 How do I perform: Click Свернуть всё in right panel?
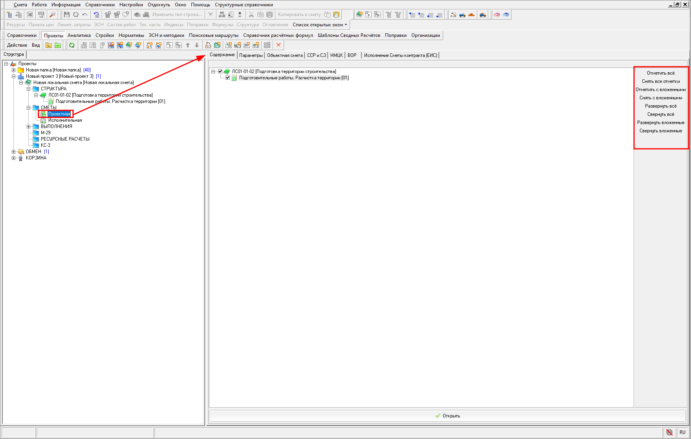tap(660, 114)
